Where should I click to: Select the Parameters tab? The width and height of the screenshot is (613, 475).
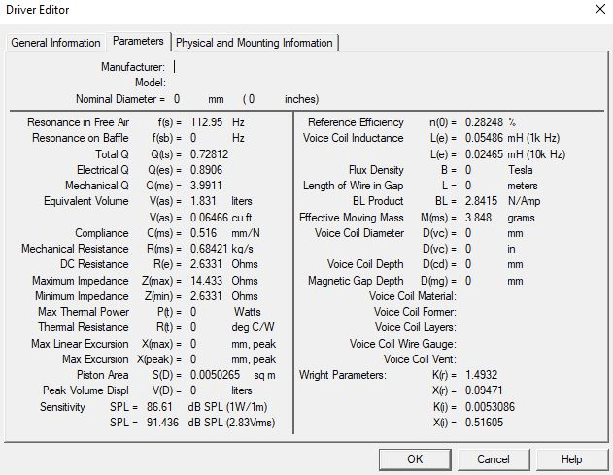(x=138, y=41)
